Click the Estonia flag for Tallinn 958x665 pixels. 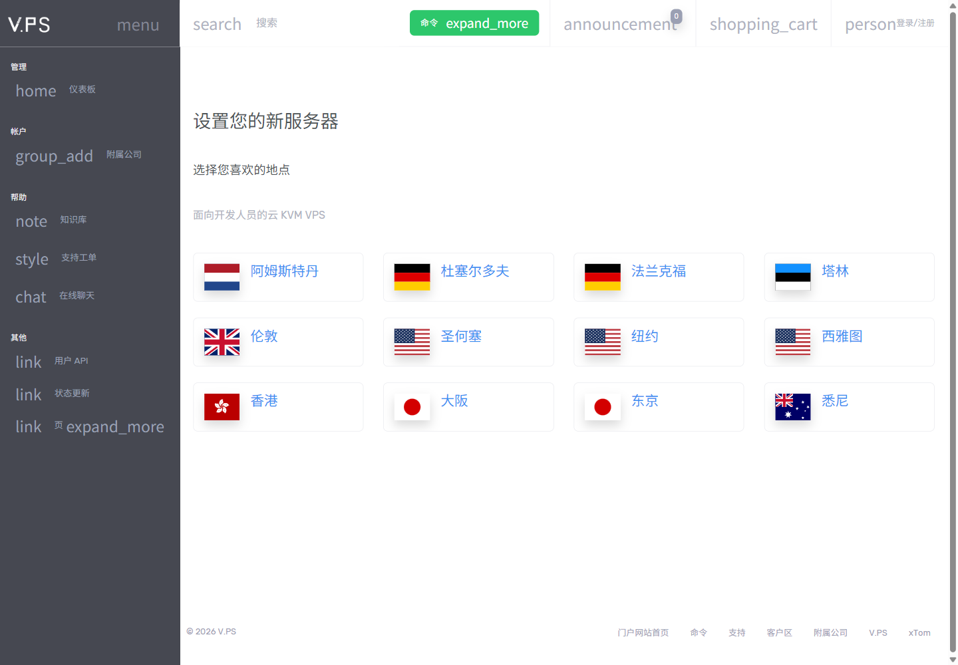pyautogui.click(x=792, y=277)
